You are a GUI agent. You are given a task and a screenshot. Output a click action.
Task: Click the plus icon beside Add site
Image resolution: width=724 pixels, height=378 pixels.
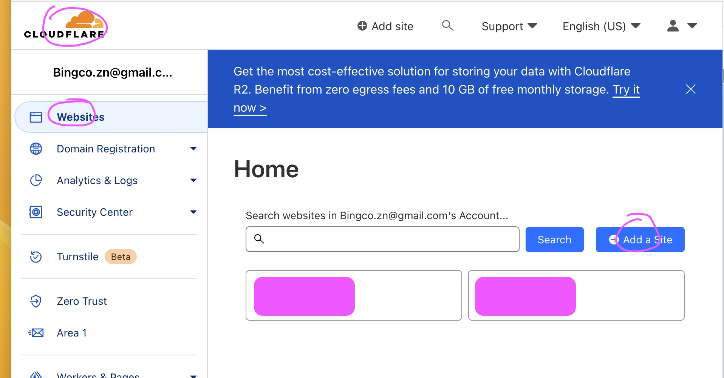[362, 26]
